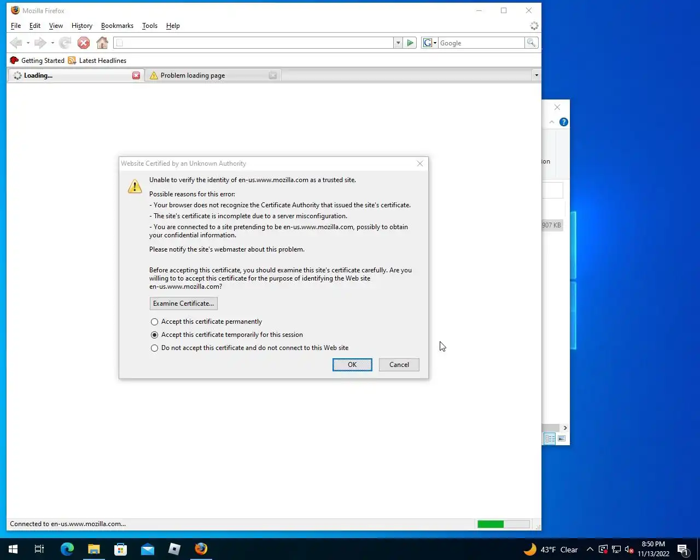Go to the Home page icon

[x=102, y=43]
